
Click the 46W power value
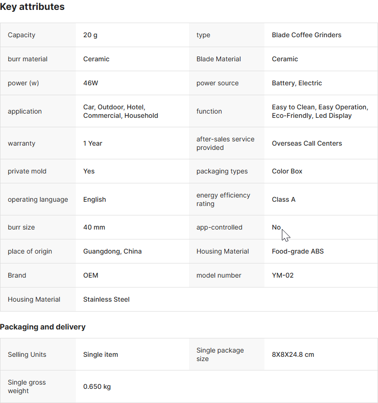90,83
